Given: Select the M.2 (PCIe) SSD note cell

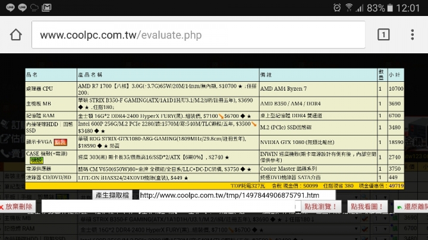Looking at the screenshot, I should (x=318, y=127).
